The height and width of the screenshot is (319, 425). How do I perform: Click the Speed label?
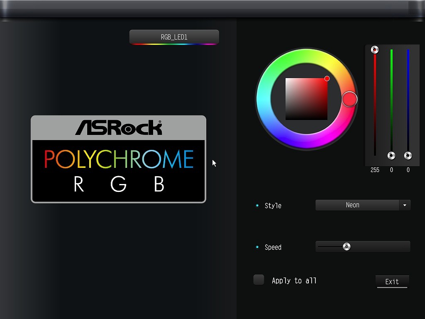[x=273, y=247]
